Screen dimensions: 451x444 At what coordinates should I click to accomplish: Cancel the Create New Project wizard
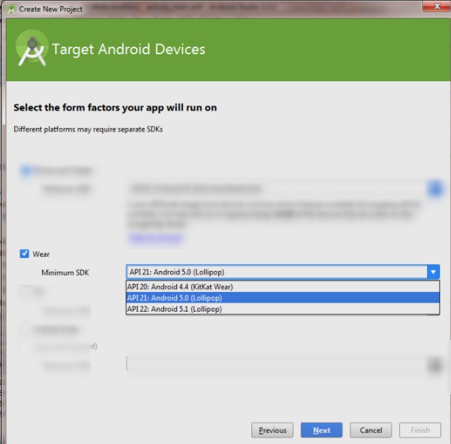tap(371, 430)
